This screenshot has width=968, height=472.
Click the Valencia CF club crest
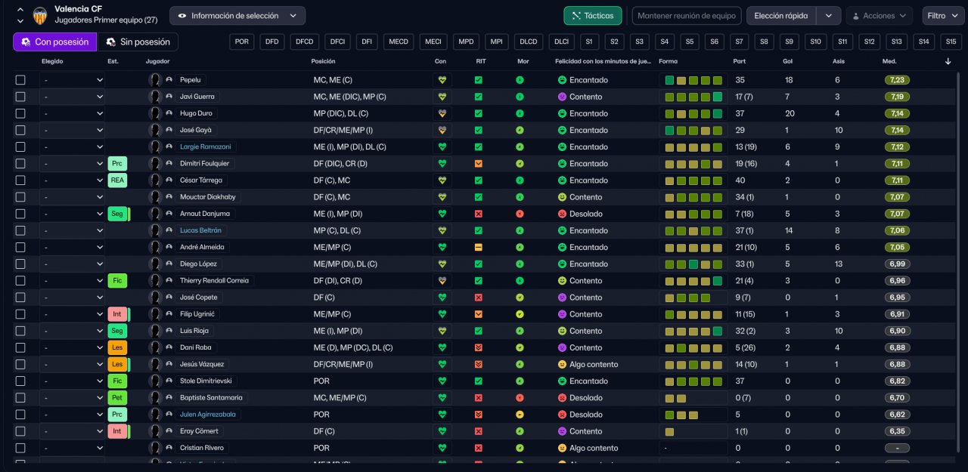click(x=39, y=14)
